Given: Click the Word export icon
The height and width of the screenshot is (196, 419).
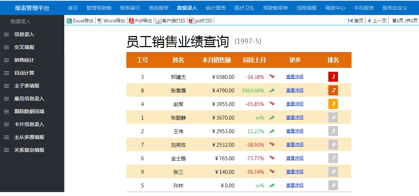Looking at the screenshot, I should coord(100,21).
